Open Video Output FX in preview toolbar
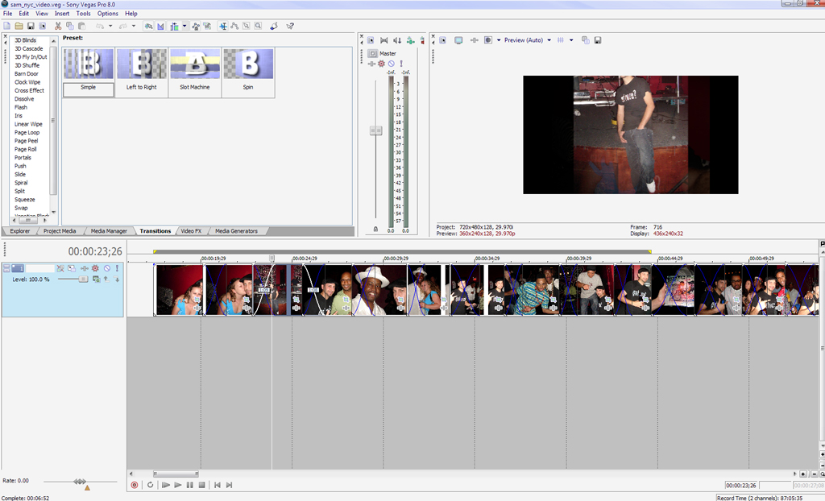This screenshot has width=825, height=501. 474,40
